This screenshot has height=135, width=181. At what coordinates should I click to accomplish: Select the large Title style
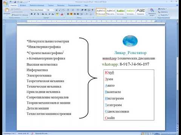[141, 12]
